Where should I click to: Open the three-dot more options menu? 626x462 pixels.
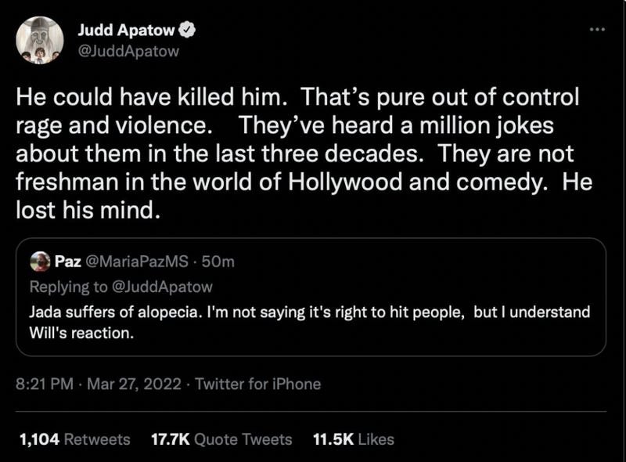(597, 29)
